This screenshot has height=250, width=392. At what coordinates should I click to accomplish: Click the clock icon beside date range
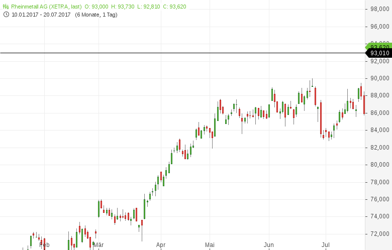pyautogui.click(x=6, y=15)
